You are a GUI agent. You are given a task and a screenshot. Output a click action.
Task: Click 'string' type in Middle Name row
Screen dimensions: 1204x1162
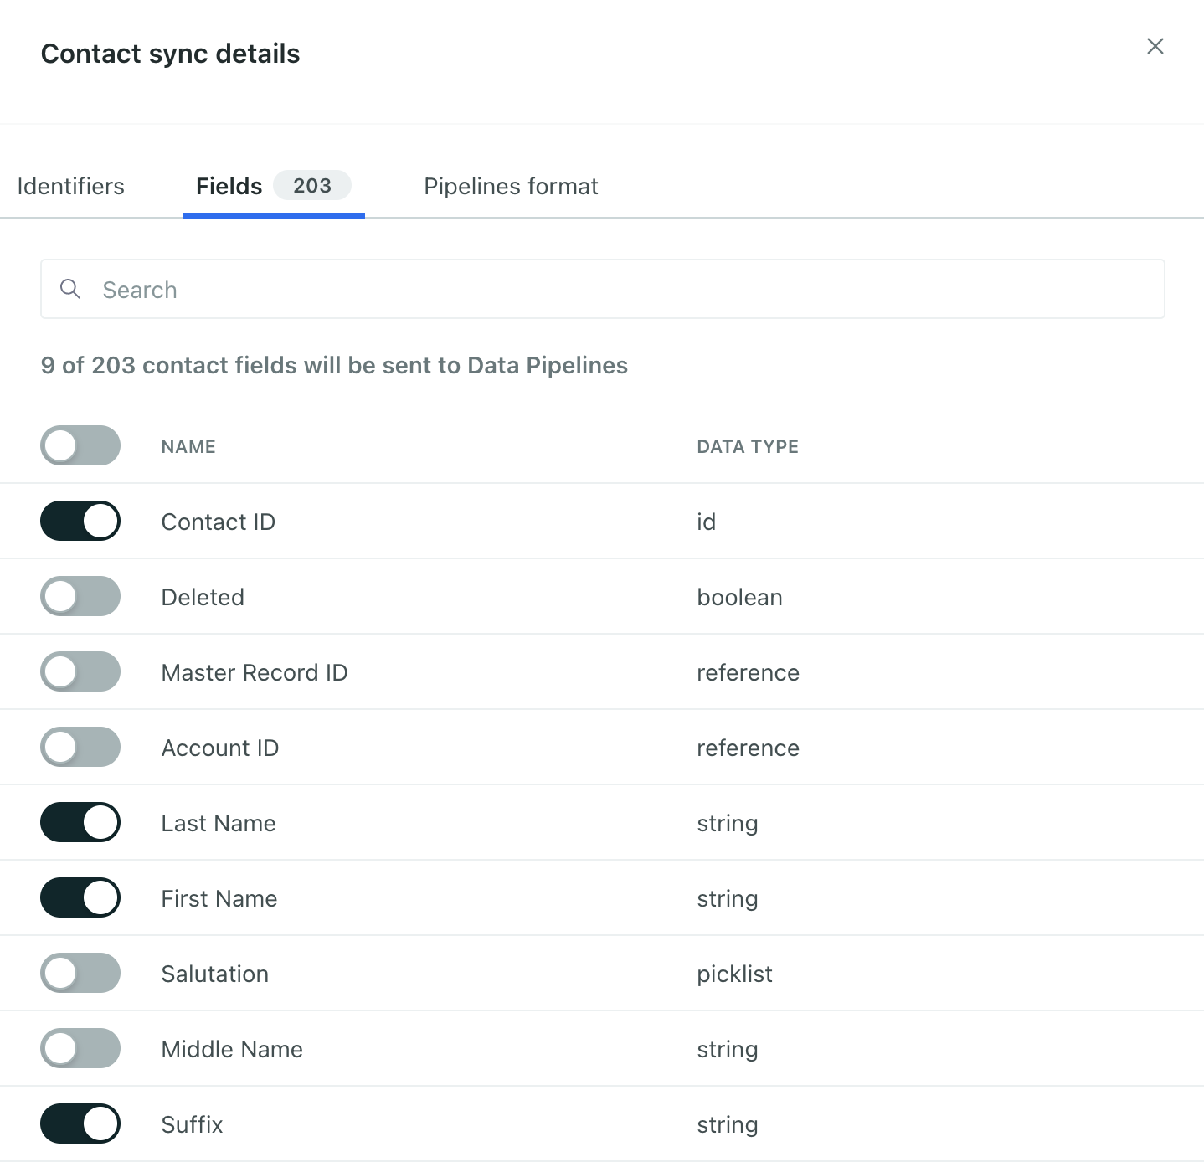coord(727,1049)
